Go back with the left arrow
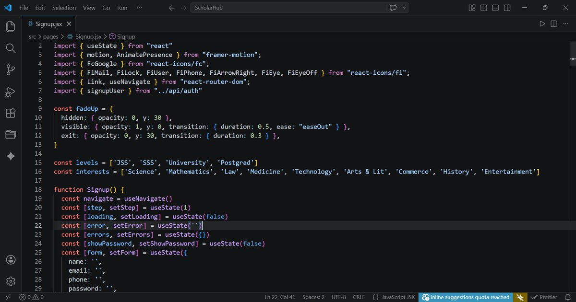Screen dimensions: 576x302 [172, 8]
